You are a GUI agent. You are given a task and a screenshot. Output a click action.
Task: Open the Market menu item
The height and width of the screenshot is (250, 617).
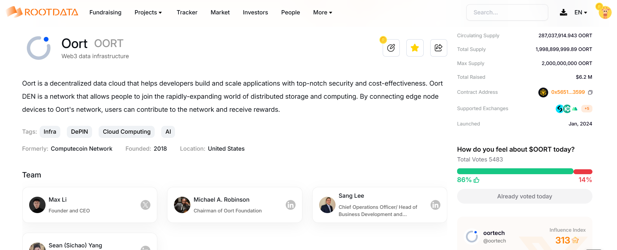click(x=220, y=12)
